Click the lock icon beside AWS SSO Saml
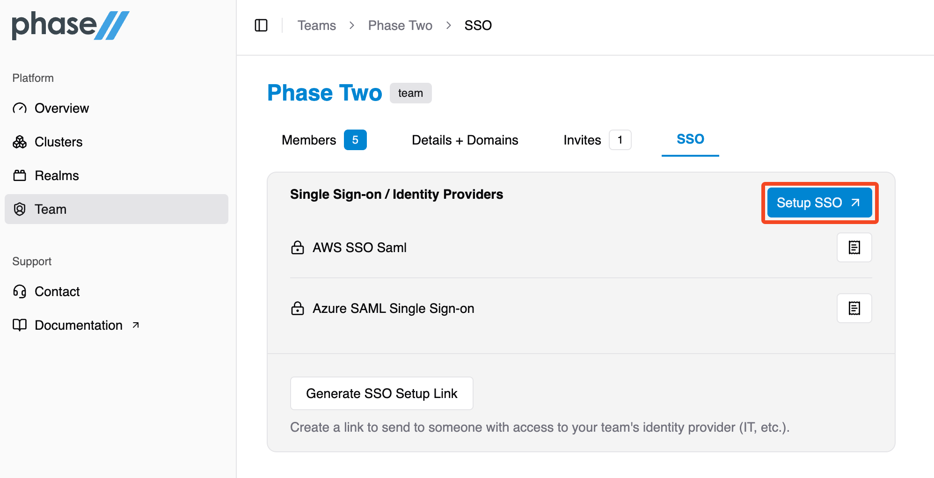 (298, 247)
